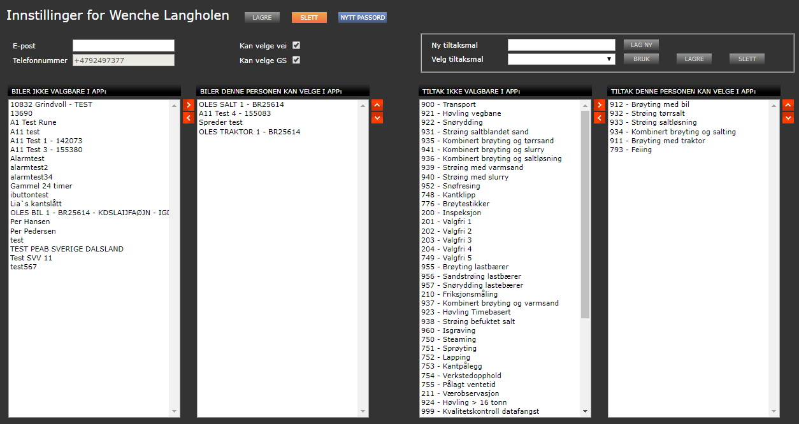Select '210 - Friksjonsmåling' tiltak
The image size is (799, 424).
point(500,294)
